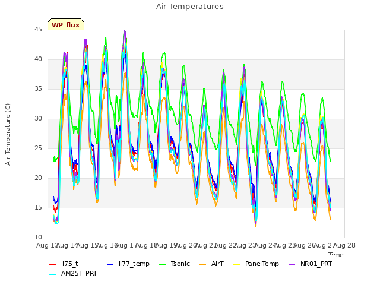Click the yellow PanelTemp legend swatch
380x285 pixels.
[x=236, y=265]
